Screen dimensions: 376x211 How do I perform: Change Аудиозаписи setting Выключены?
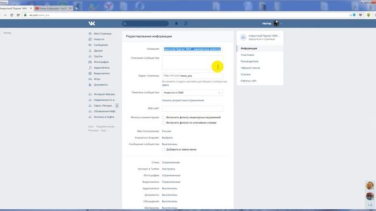tap(170, 189)
